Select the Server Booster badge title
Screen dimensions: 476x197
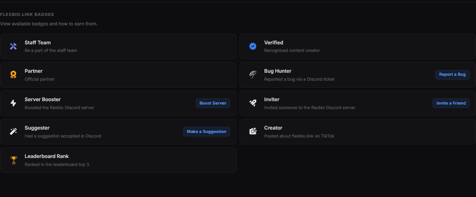coord(43,99)
